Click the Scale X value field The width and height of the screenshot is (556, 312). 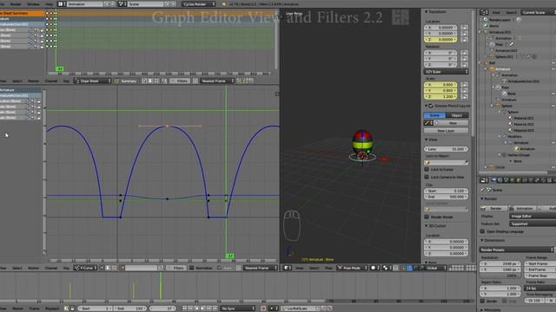tap(440, 85)
